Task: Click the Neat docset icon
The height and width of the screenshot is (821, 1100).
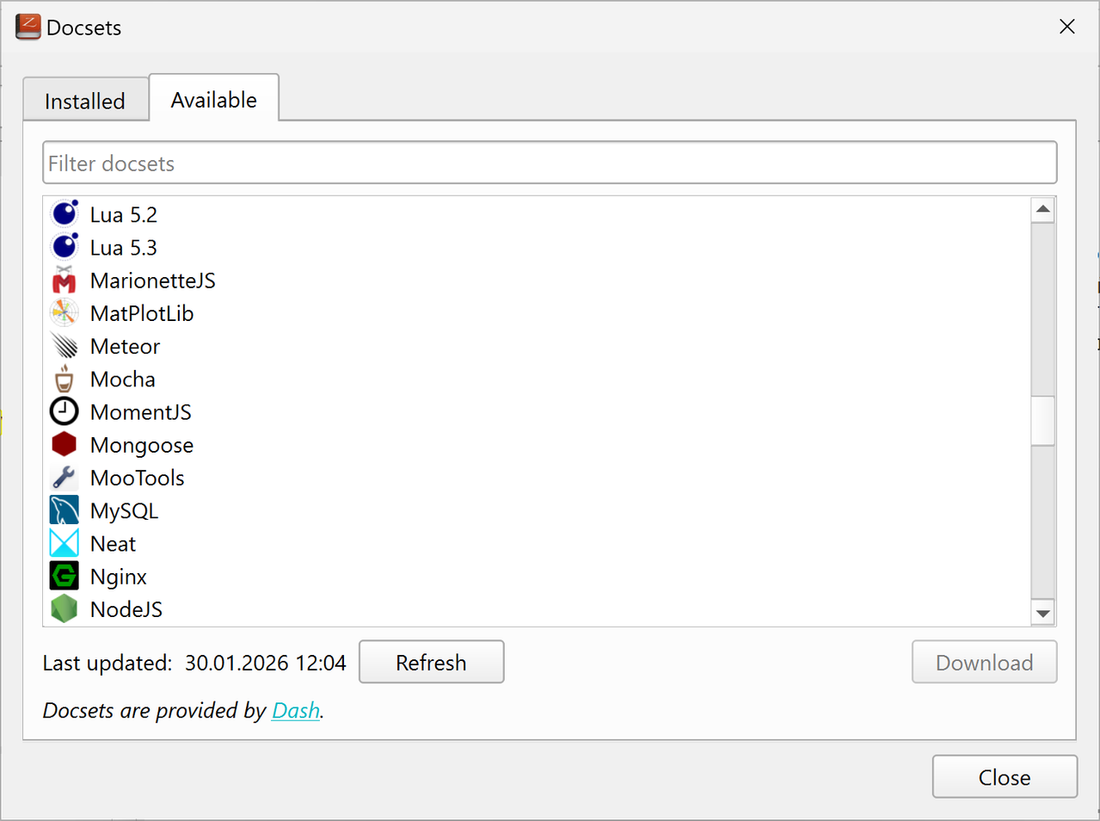Action: 65,543
